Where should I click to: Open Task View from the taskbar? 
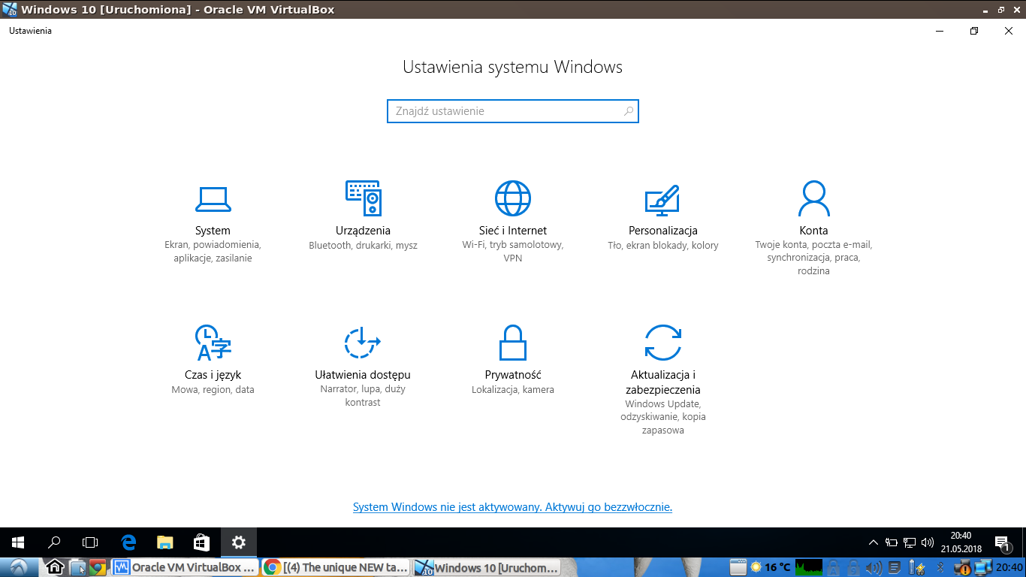[90, 542]
